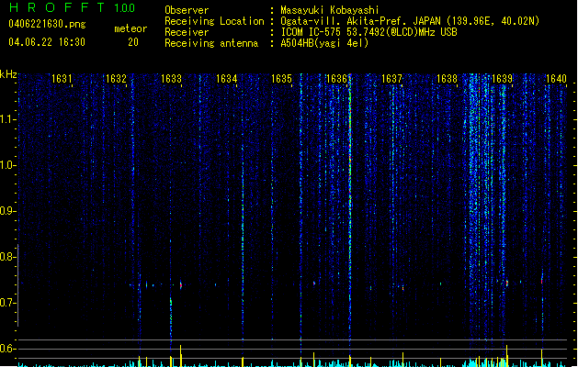Image resolution: width=578 pixels, height=367 pixels.
Task: Click the 0.9 kHz axis label
Action: tap(6, 211)
